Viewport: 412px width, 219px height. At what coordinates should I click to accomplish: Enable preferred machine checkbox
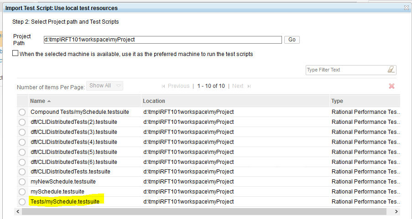[x=15, y=53]
